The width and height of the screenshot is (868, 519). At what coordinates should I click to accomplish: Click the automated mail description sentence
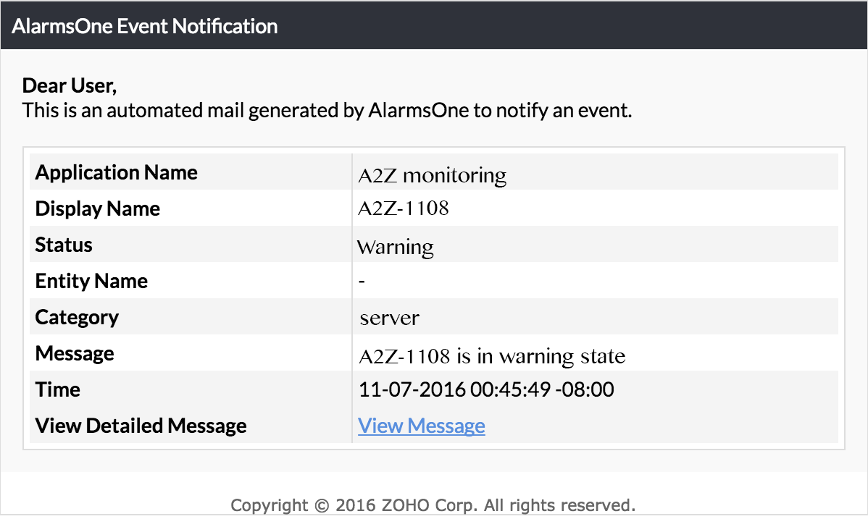327,111
